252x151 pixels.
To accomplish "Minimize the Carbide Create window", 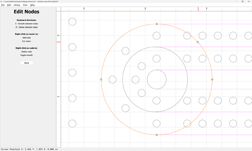I will point(237,1).
